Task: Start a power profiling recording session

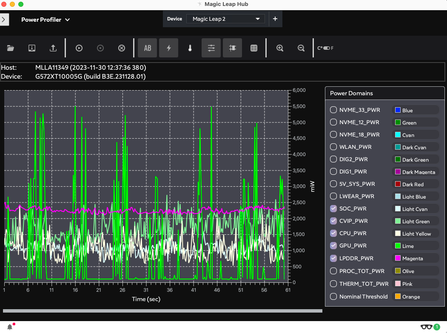Action: (79, 48)
